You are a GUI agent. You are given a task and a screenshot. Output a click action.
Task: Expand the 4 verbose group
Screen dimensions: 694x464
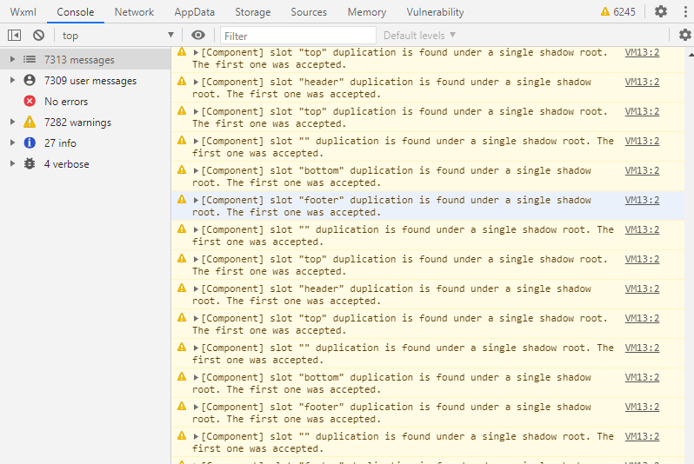click(12, 163)
